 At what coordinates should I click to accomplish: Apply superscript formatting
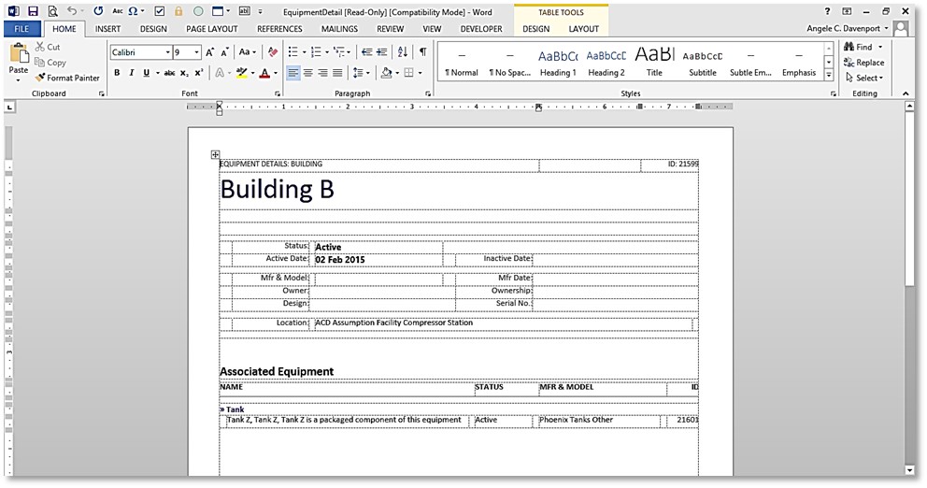coord(199,73)
